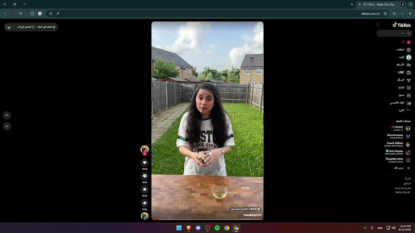
Task: Expand the full followed accounts list
Action: pyautogui.click(x=402, y=168)
